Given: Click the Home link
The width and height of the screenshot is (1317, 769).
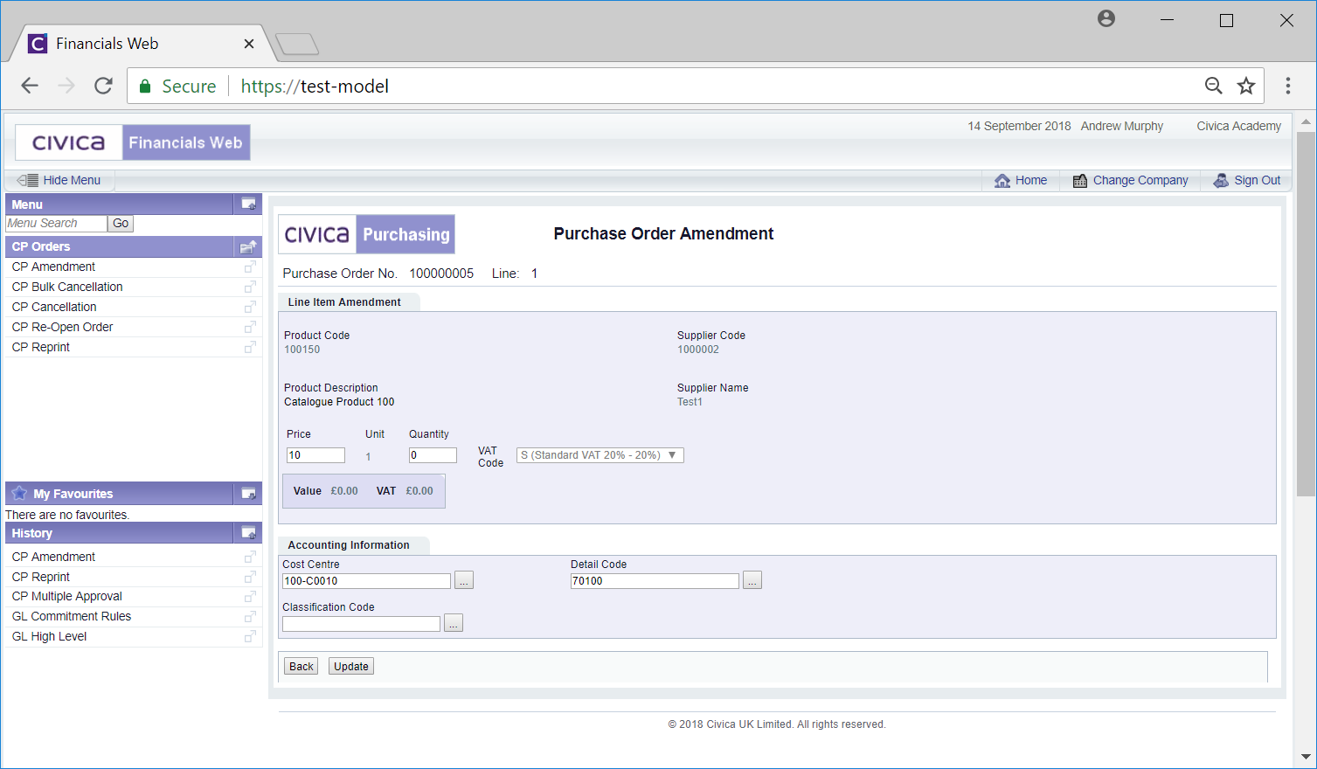Looking at the screenshot, I should pos(1031,180).
